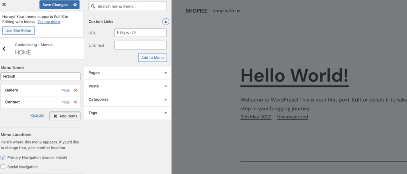Image resolution: width=407 pixels, height=174 pixels.
Task: Expand the Pages section
Action: click(166, 73)
